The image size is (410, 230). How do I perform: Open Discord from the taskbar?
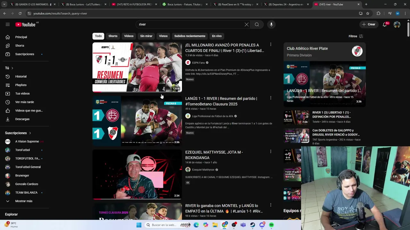(x=262, y=225)
